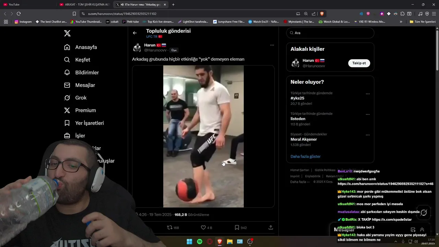Open the browser hamburger menu
Screen dimensions: 439x247
434,14
